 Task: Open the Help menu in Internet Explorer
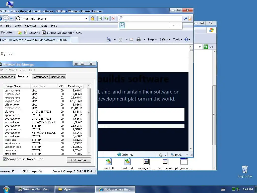point(54,26)
